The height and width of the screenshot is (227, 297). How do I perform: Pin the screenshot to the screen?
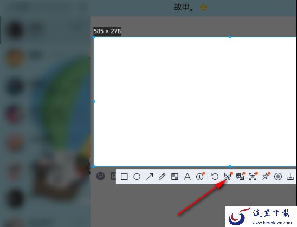tap(266, 177)
